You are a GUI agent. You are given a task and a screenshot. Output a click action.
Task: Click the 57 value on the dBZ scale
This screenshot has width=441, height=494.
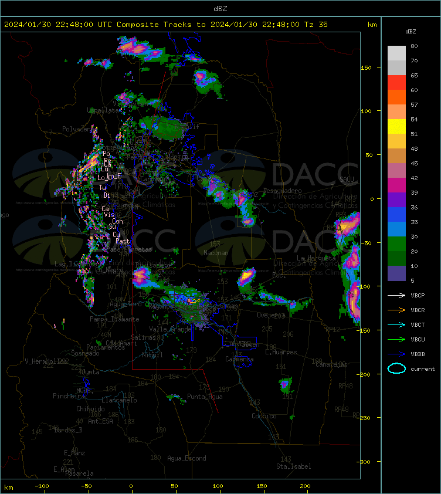click(x=414, y=104)
